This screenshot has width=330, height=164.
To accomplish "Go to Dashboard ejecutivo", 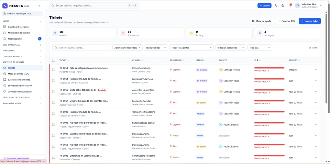I will coord(22,27).
